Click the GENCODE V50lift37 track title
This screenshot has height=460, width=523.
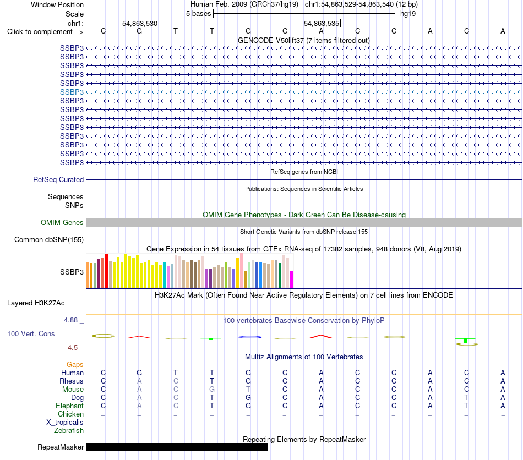[304, 41]
